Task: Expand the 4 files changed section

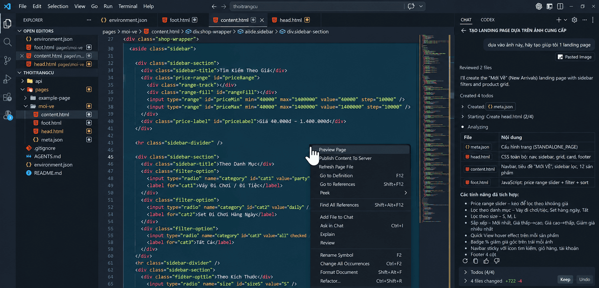Action: point(465,281)
